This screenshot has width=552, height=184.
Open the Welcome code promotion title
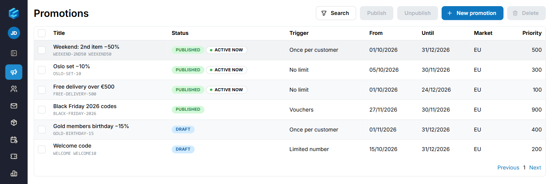pyautogui.click(x=72, y=146)
